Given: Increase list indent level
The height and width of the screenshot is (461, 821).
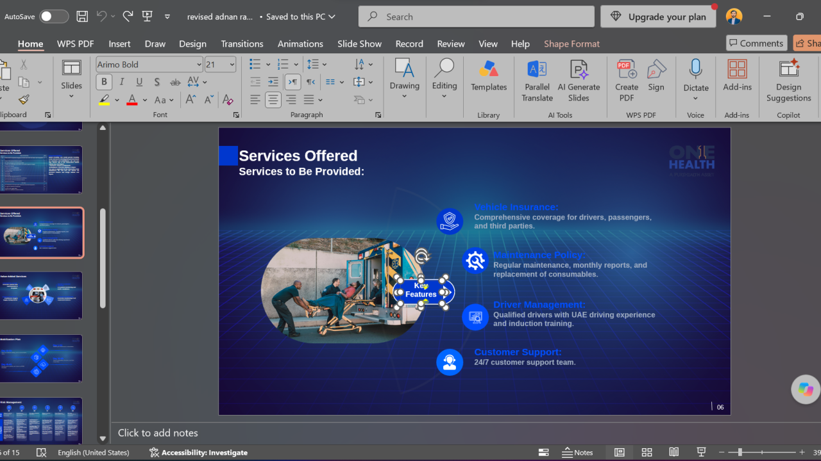Looking at the screenshot, I should 273,82.
